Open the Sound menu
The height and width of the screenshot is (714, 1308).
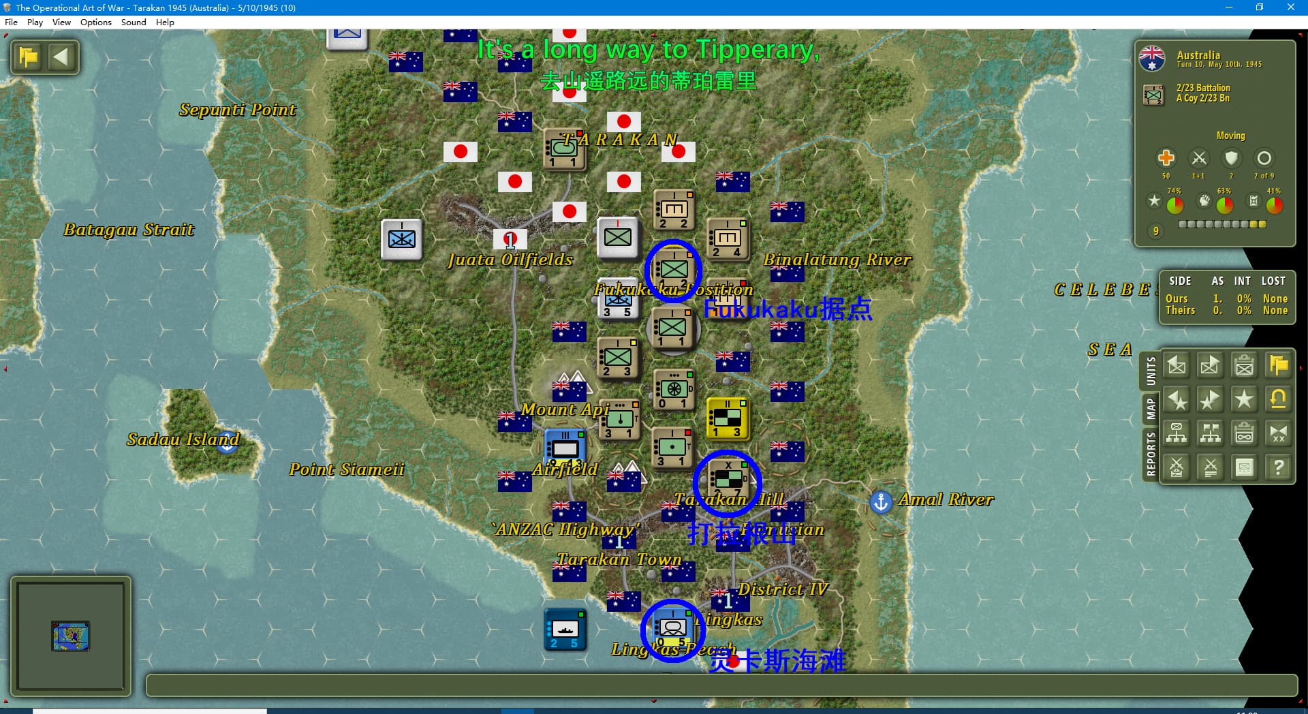pos(134,22)
